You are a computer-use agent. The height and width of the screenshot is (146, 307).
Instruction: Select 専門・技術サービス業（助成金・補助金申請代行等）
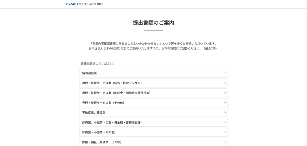[x=153, y=93]
